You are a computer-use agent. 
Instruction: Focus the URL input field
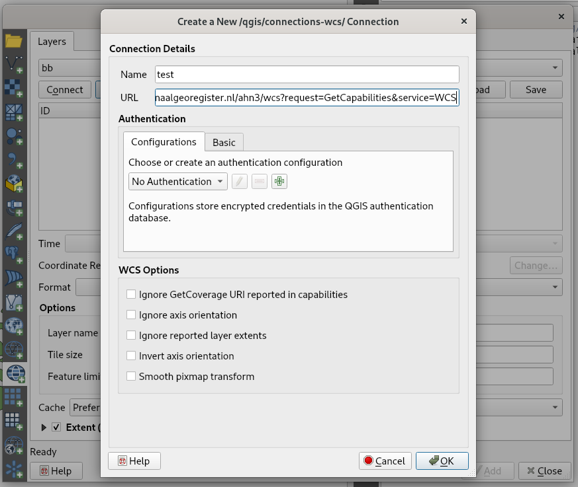pos(307,98)
